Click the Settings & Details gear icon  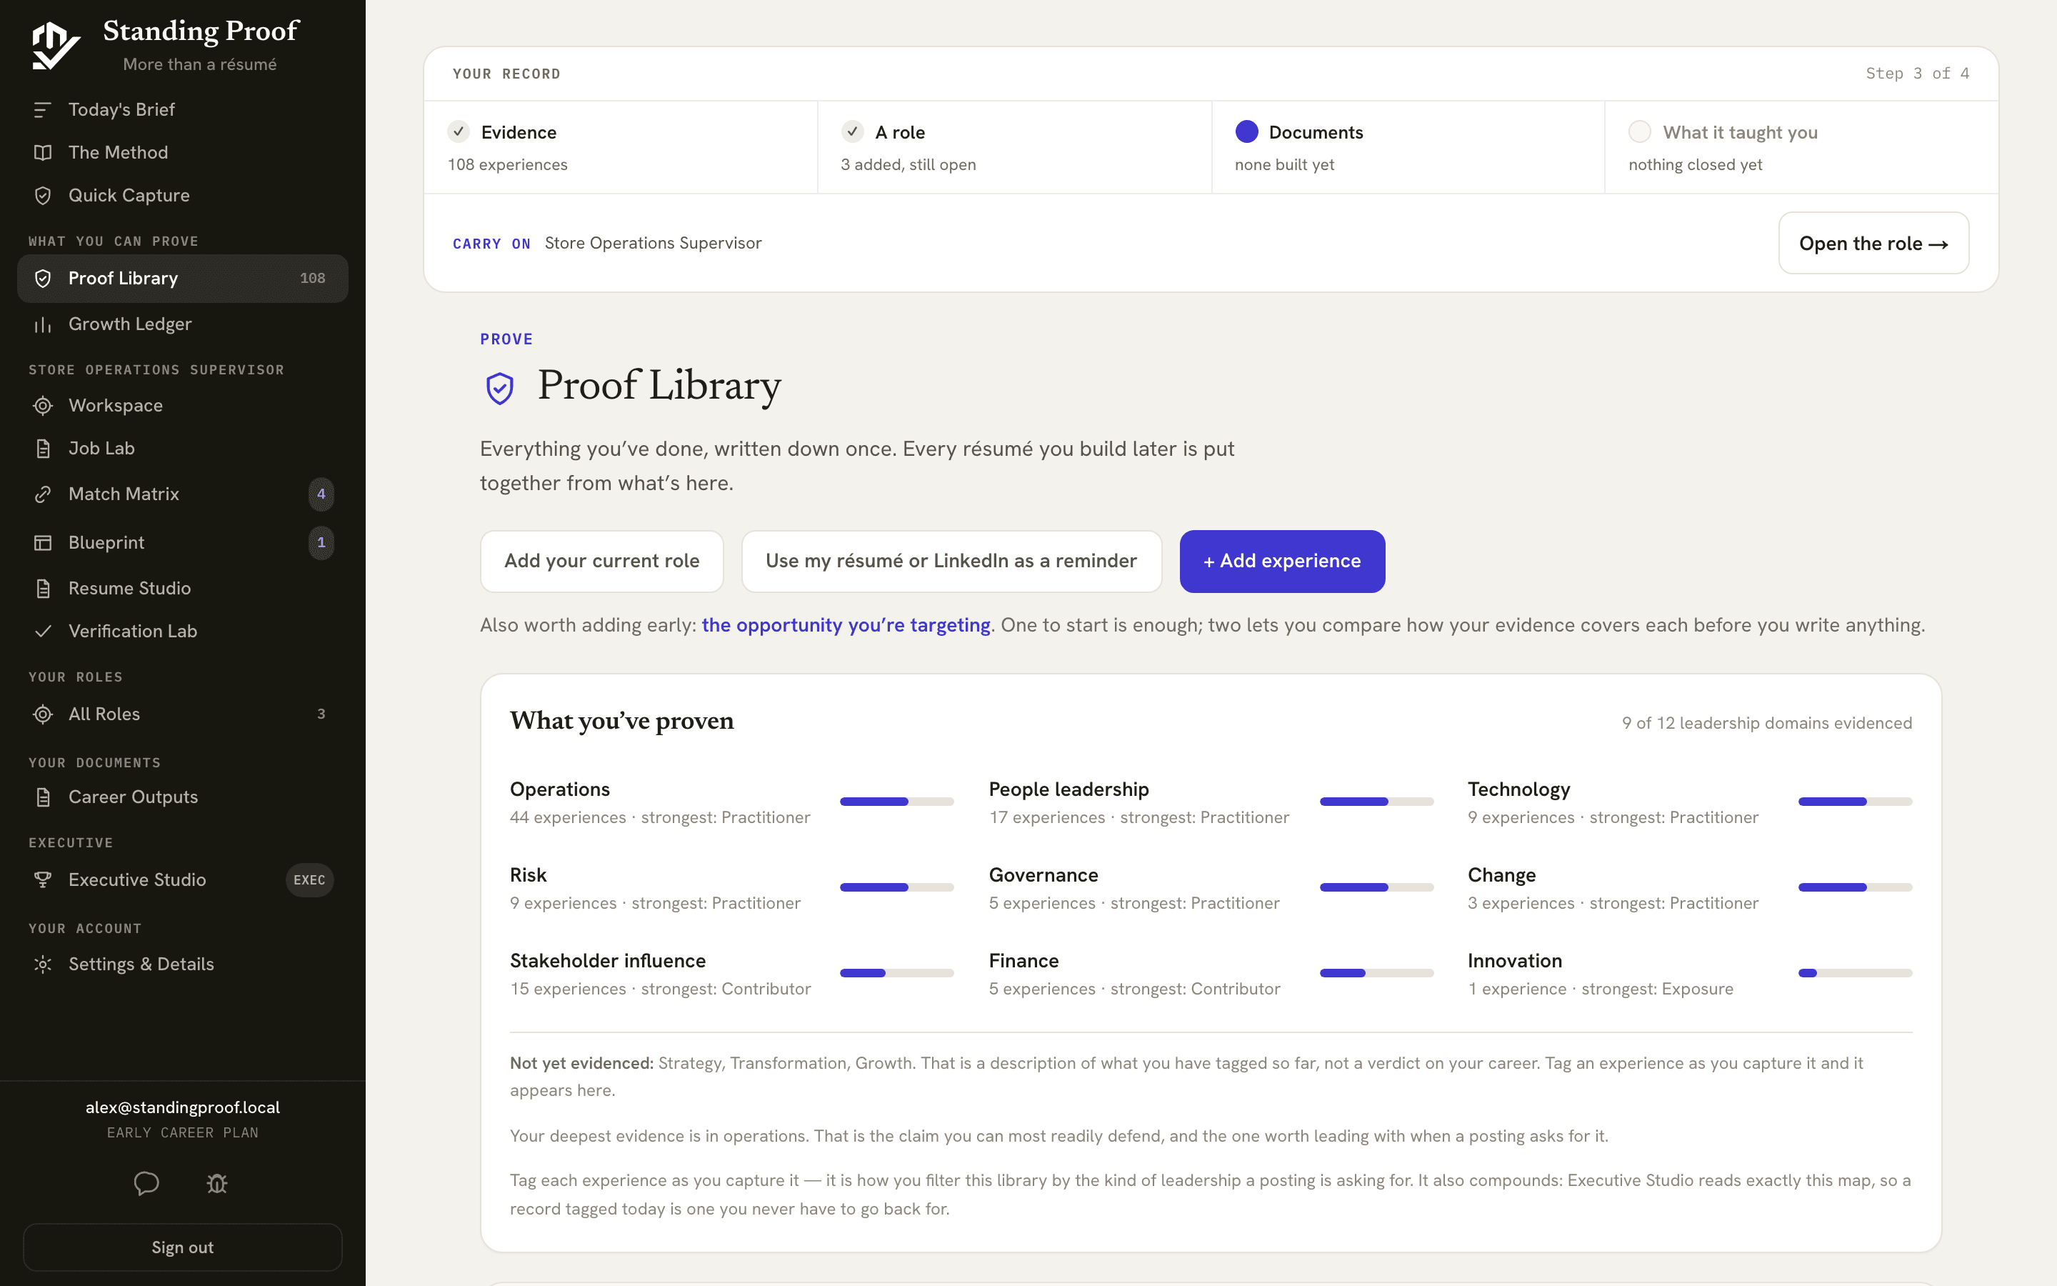(43, 964)
